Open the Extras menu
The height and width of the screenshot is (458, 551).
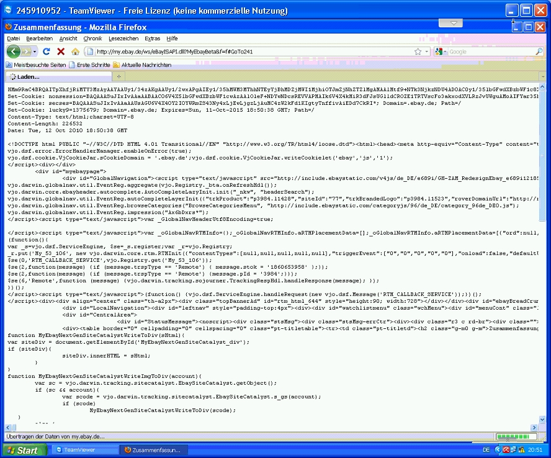coord(152,38)
